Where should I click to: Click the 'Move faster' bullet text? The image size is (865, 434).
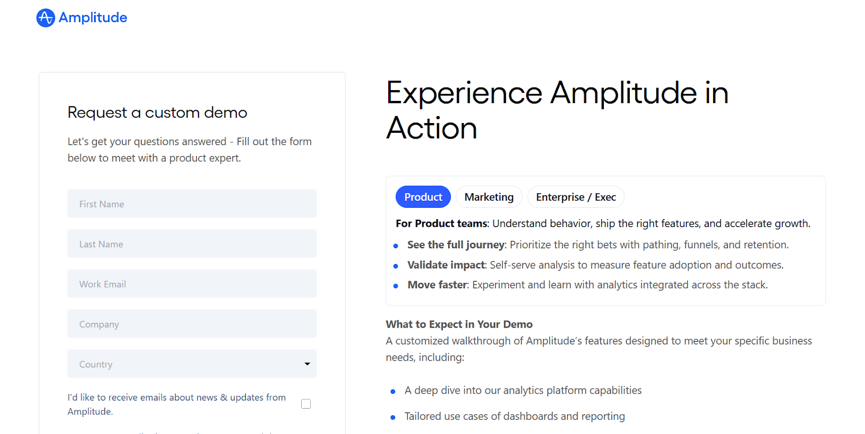(588, 284)
